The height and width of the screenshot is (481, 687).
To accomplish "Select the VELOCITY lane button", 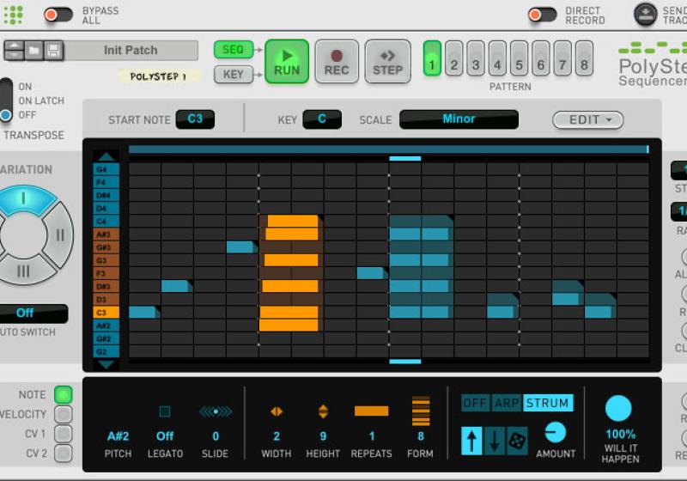I will point(63,414).
